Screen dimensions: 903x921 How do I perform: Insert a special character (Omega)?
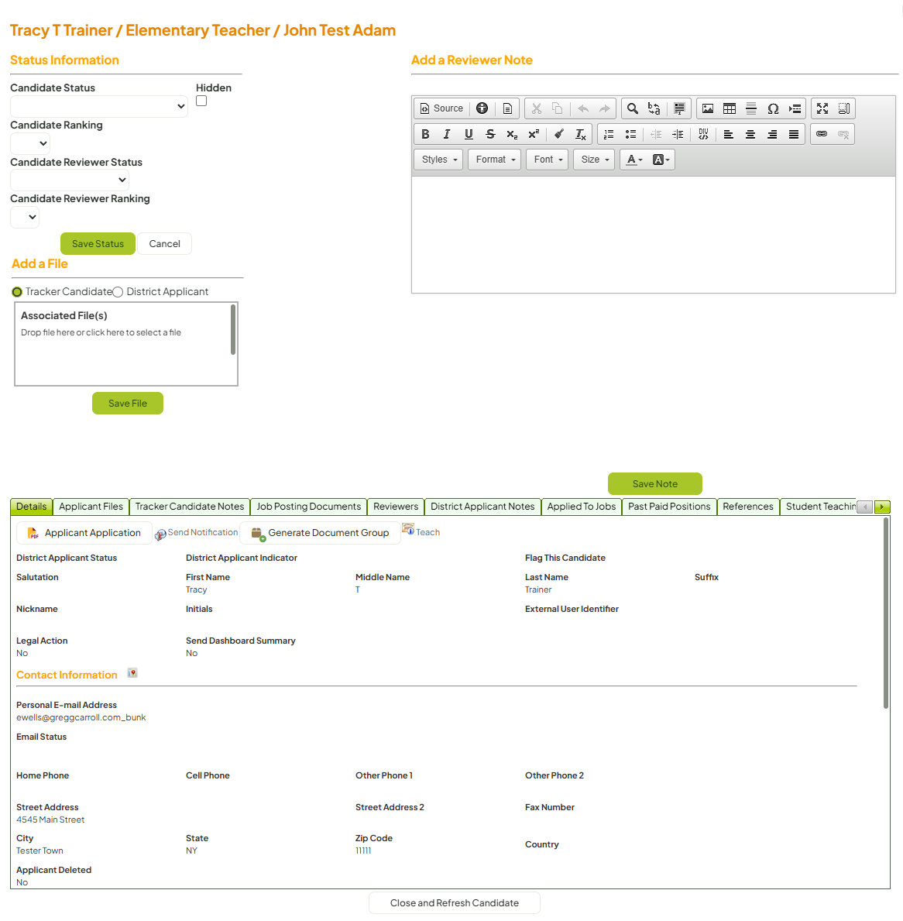click(x=773, y=108)
